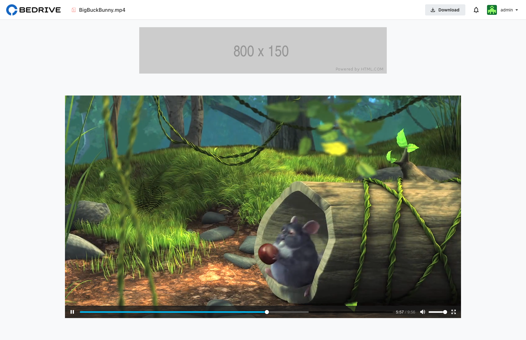Screen dimensions: 526x340
Task: Enter fullscreen video mode
Action: coord(454,312)
